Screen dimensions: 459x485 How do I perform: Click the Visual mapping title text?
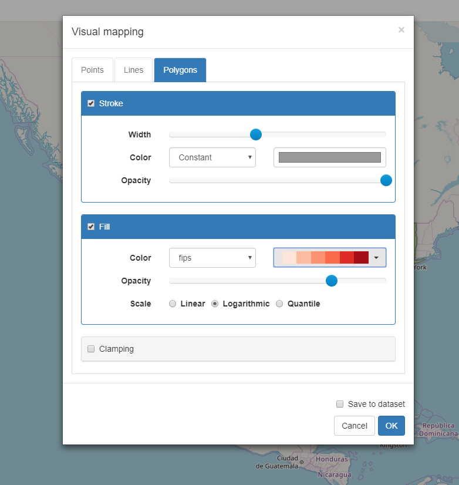click(107, 32)
